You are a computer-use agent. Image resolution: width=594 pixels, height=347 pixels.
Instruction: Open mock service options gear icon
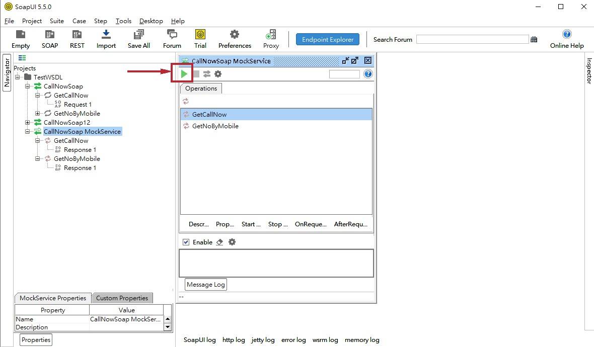click(x=218, y=74)
